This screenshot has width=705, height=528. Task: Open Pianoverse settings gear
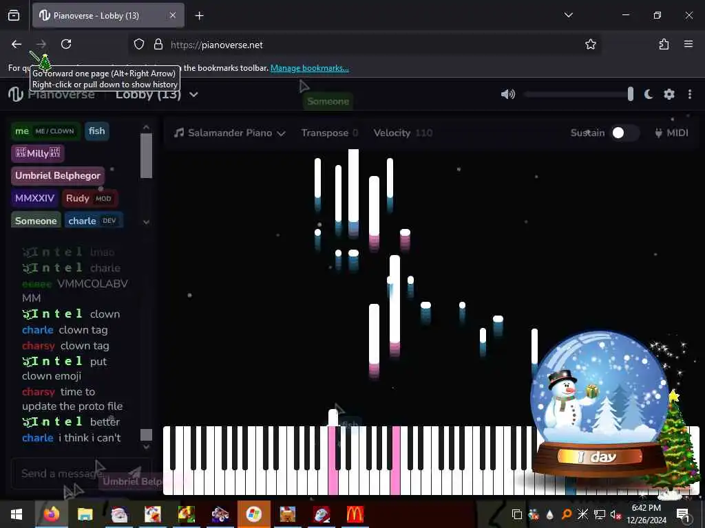tap(669, 94)
